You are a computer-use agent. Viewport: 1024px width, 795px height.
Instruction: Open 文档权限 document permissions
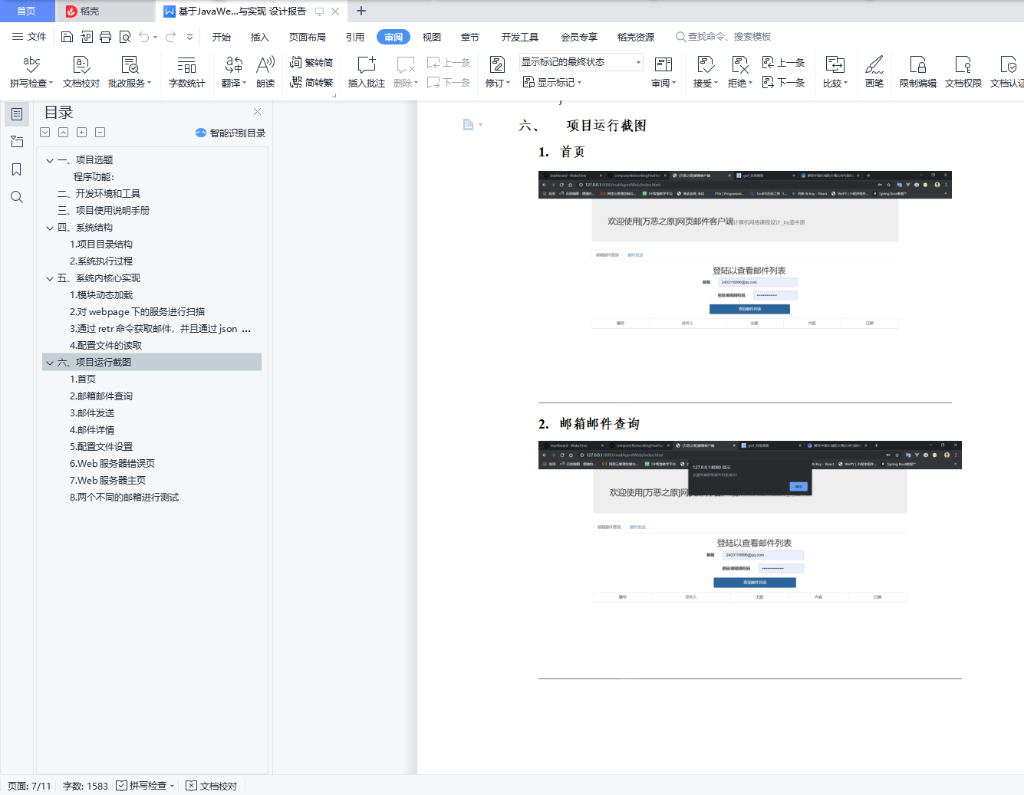click(x=963, y=72)
